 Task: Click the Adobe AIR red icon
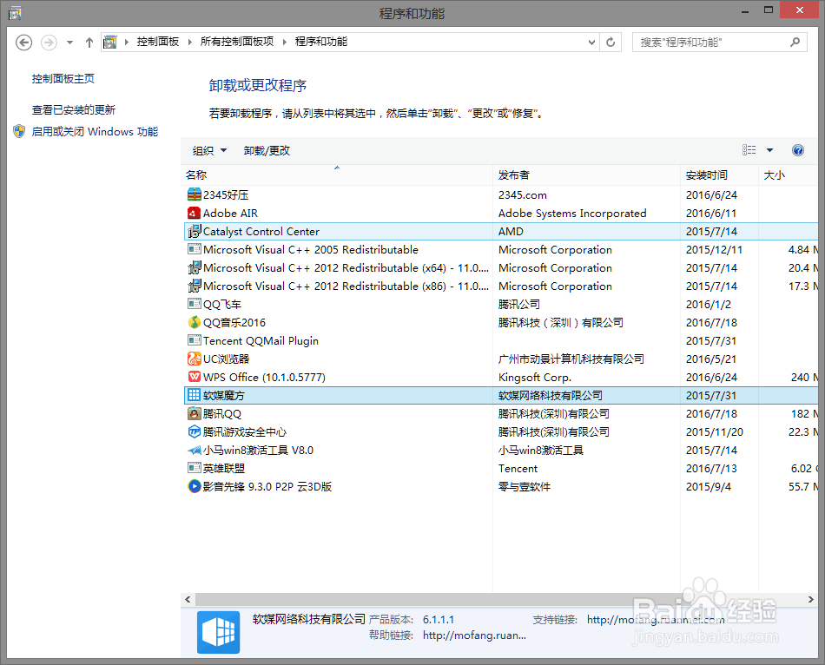pos(195,213)
